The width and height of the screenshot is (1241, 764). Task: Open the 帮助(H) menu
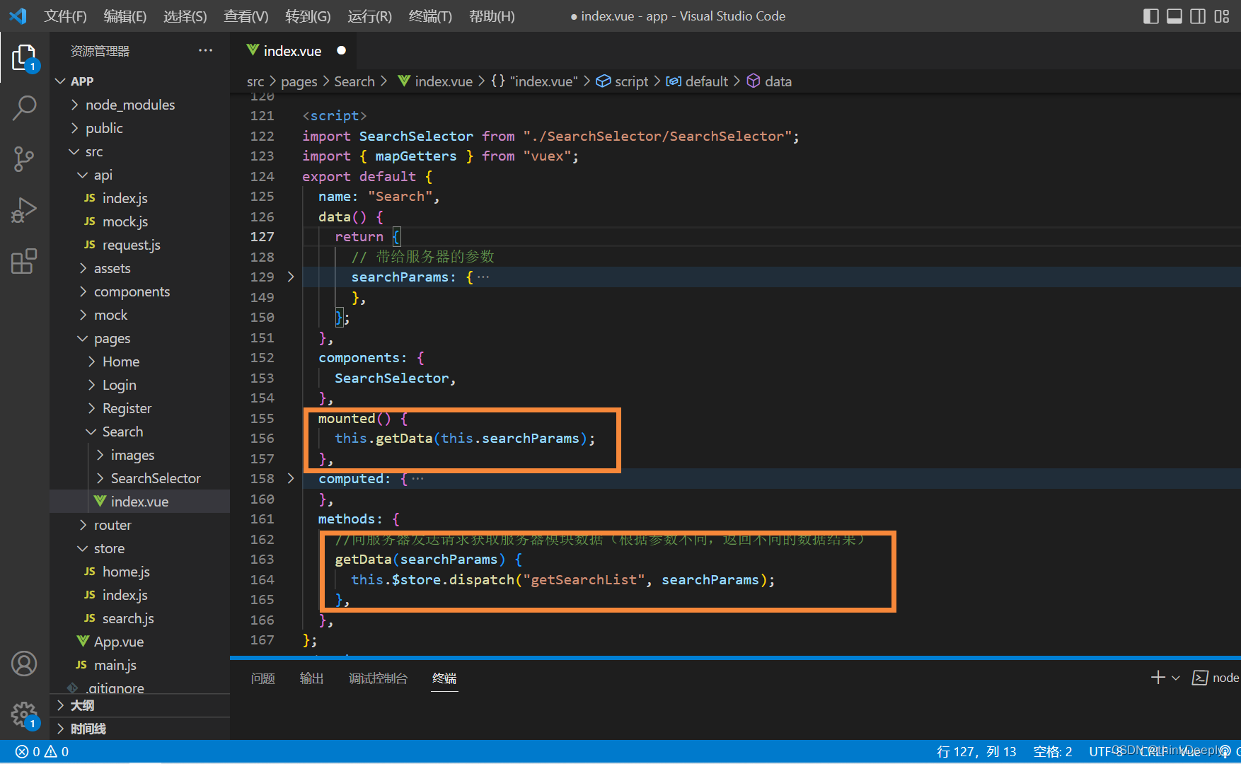click(x=492, y=16)
